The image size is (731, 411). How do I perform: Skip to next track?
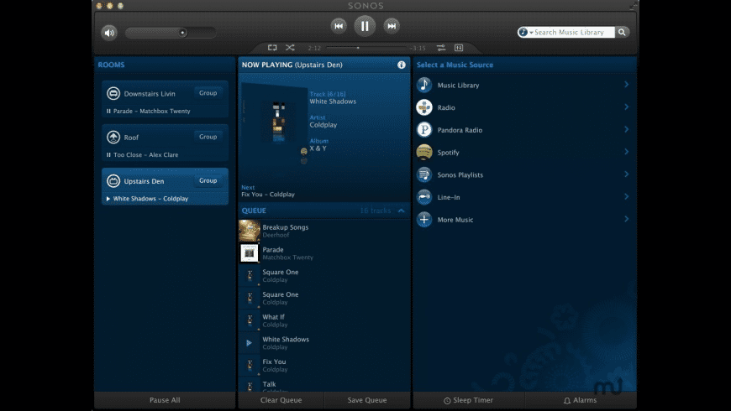[x=392, y=26]
